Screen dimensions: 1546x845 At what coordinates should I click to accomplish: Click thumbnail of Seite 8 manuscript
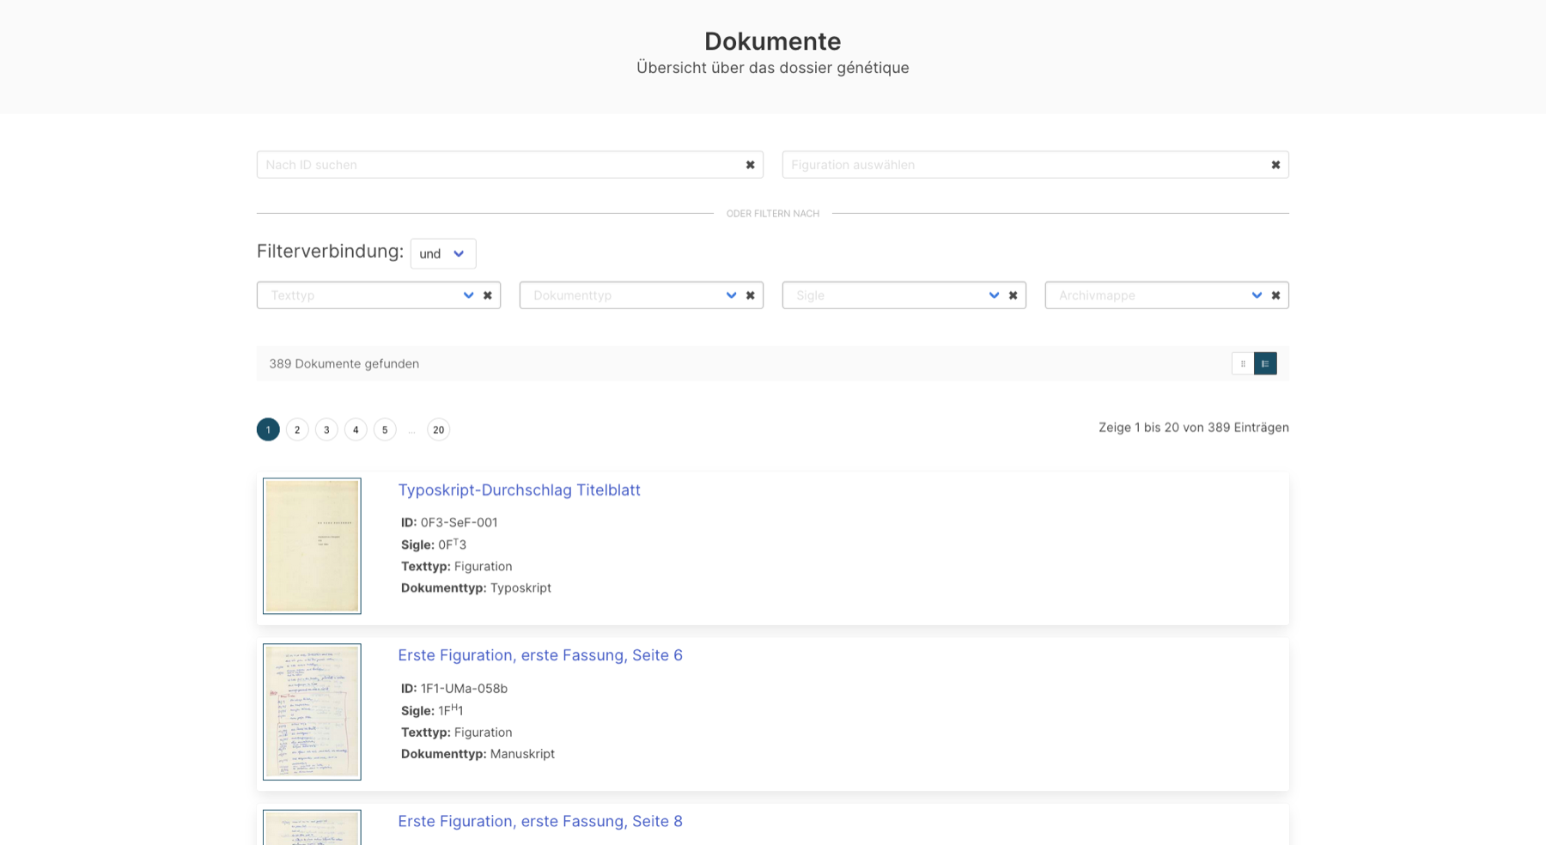[x=312, y=828]
